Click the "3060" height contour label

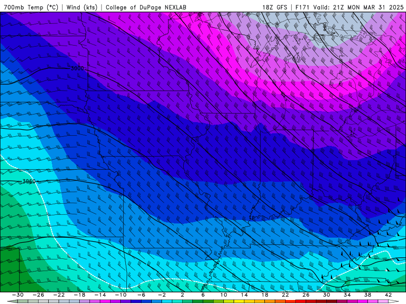(x=29, y=181)
